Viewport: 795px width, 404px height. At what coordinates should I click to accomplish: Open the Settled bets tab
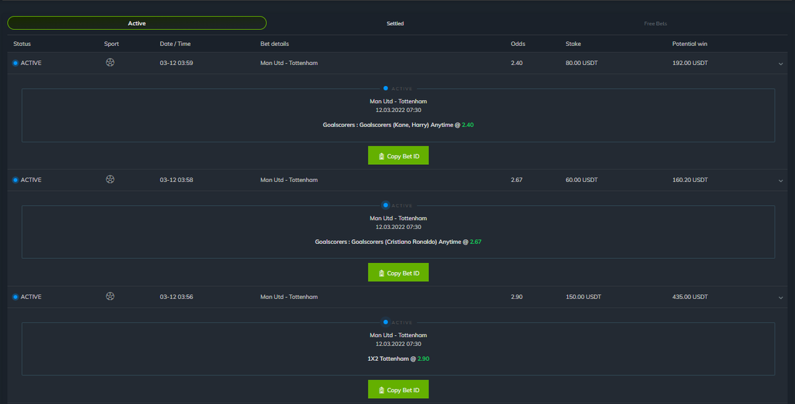(x=396, y=23)
